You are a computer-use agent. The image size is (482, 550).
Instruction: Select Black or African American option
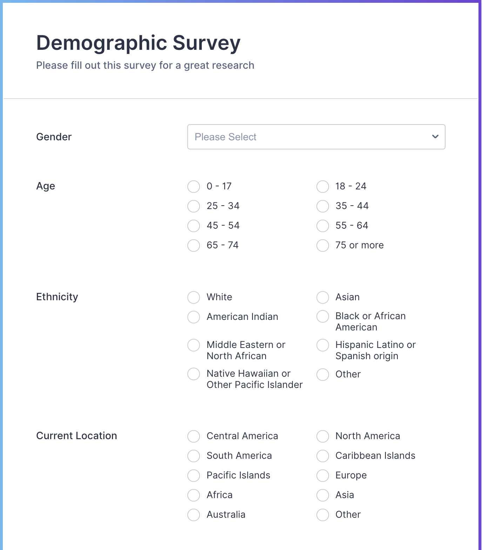323,316
